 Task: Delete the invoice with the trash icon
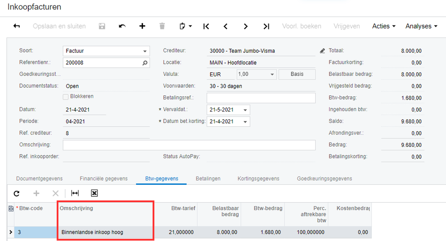click(162, 26)
